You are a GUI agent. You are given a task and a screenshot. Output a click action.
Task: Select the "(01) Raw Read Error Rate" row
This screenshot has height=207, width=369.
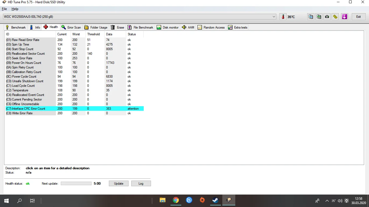coord(75,40)
